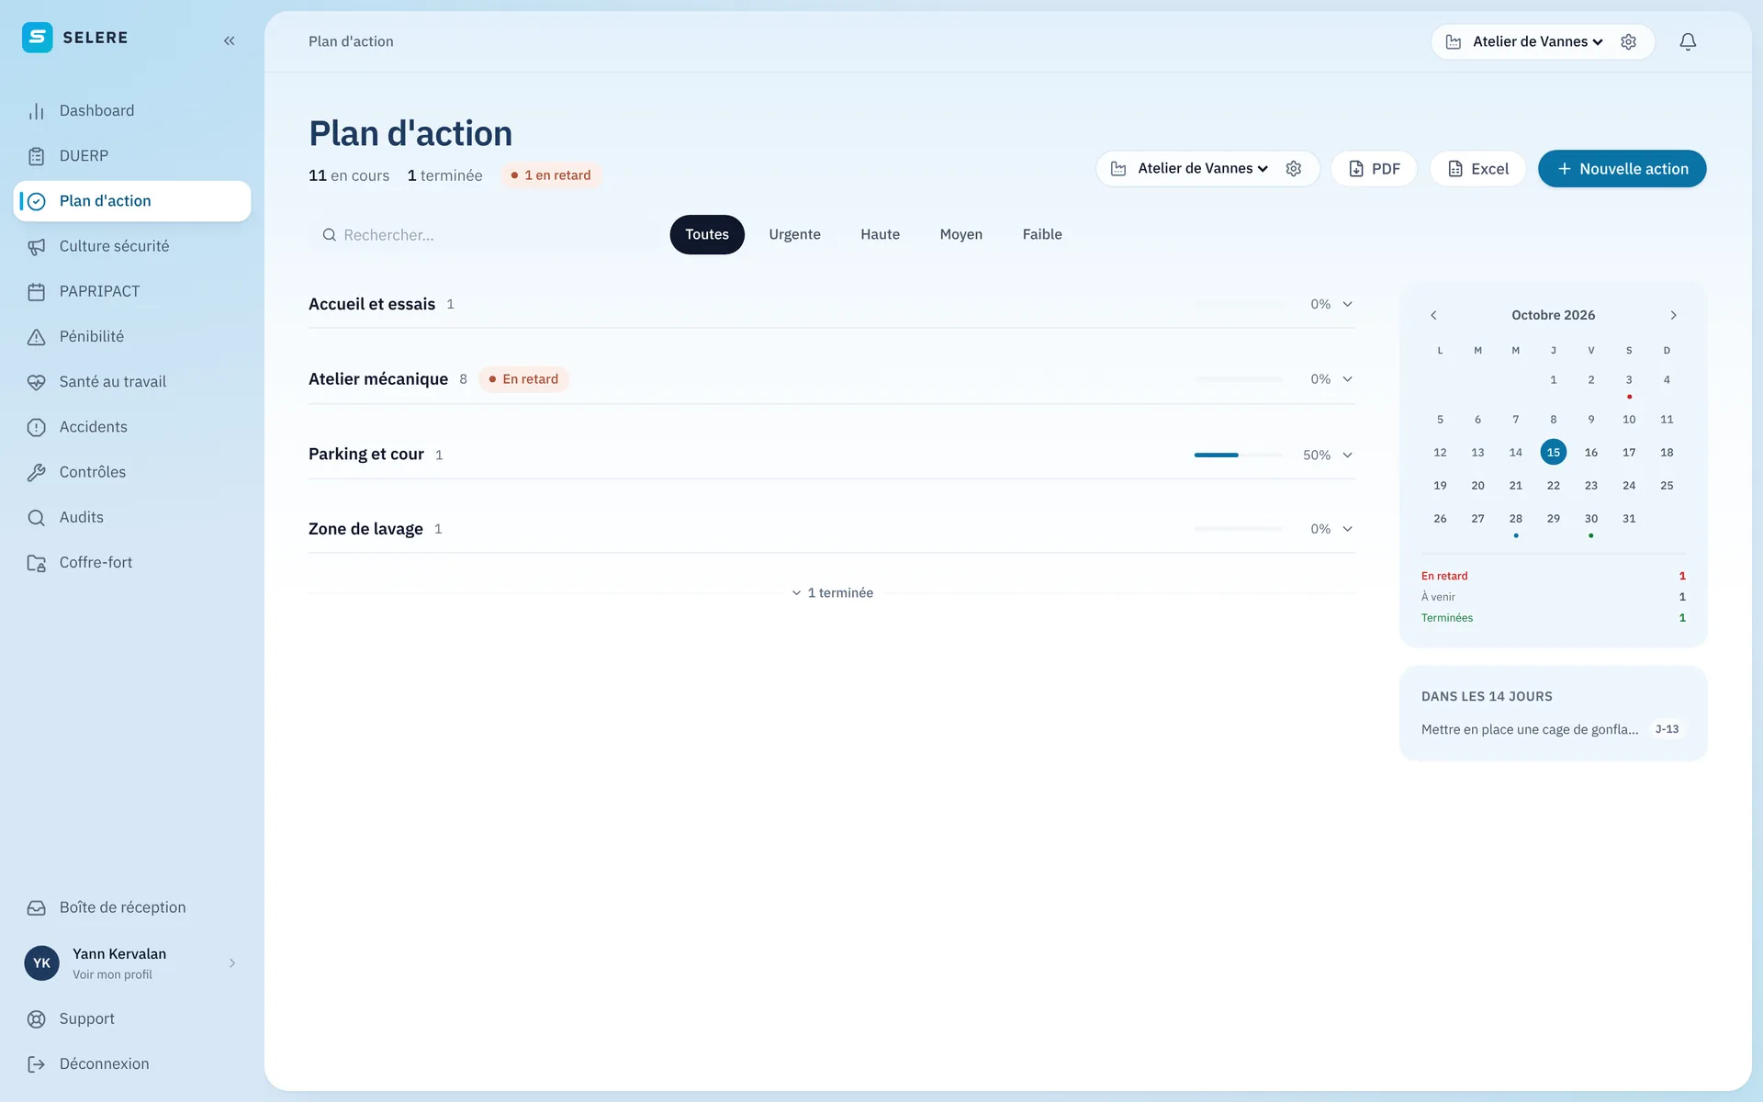The height and width of the screenshot is (1102, 1763).
Task: Click the Rechercher search field
Action: (x=483, y=235)
